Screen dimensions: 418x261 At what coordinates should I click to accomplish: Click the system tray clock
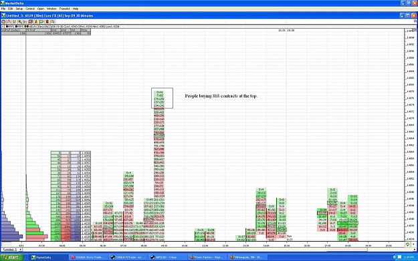pyautogui.click(x=409, y=257)
